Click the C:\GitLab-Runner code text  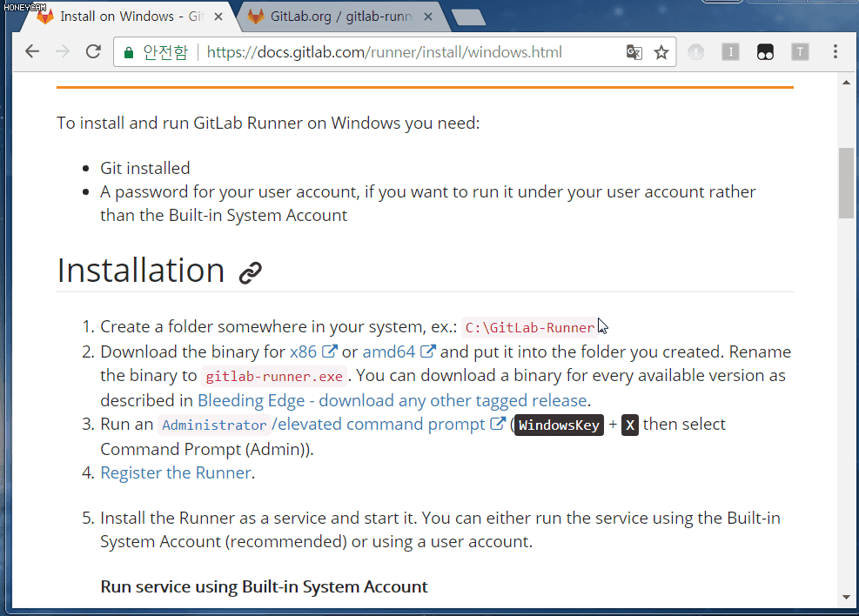(x=530, y=327)
